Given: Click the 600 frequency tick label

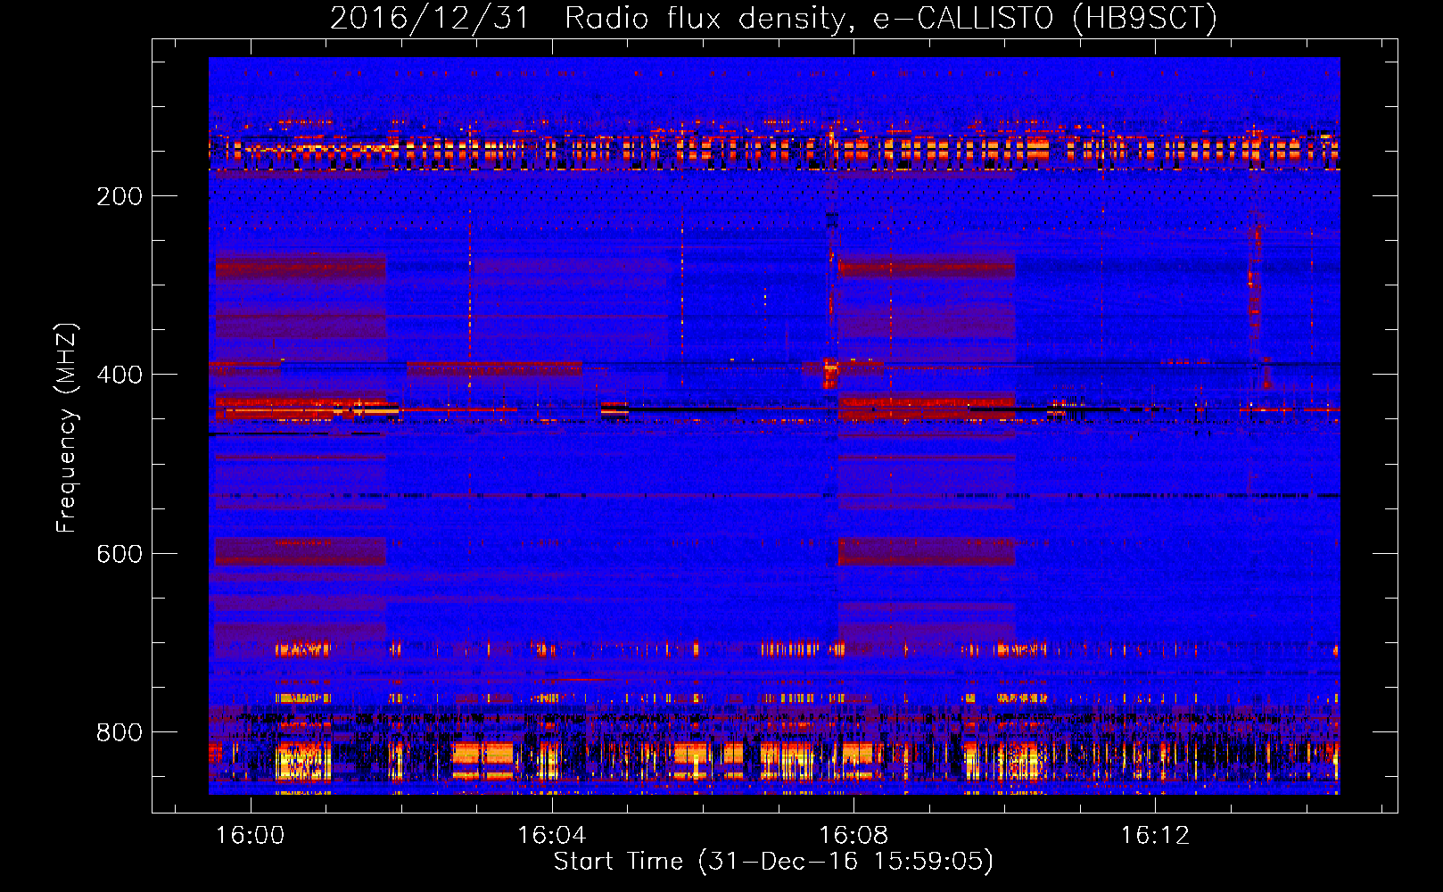Looking at the screenshot, I should click(120, 554).
